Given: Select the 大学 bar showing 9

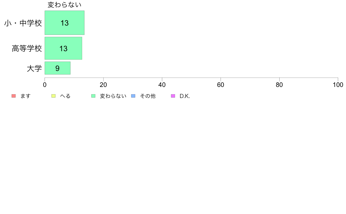Looking at the screenshot, I should tap(58, 68).
